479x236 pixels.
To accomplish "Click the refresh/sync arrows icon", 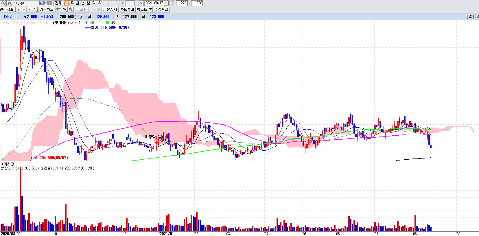I will click(9, 3).
